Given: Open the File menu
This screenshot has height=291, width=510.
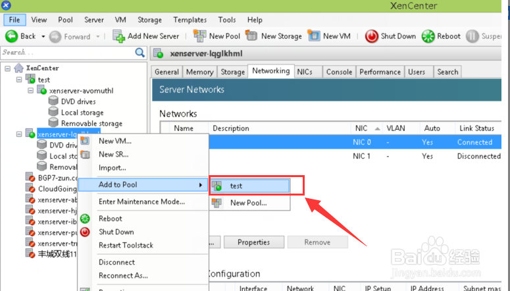Looking at the screenshot, I should click(x=14, y=20).
